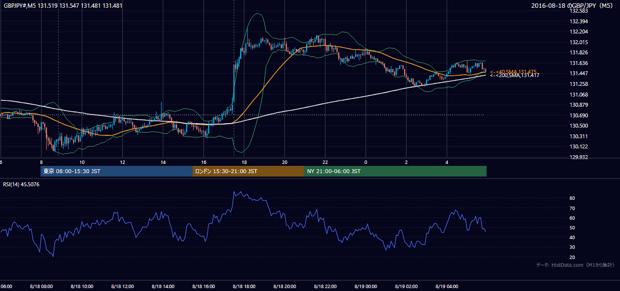The height and width of the screenshot is (291, 620).
Task: Click RSI scale value 80
Action: tap(572, 198)
